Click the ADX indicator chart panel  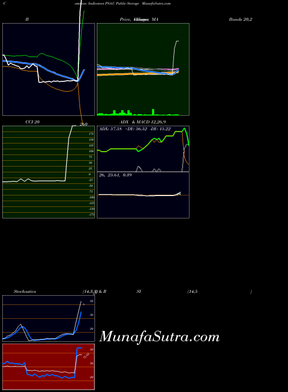click(143, 149)
